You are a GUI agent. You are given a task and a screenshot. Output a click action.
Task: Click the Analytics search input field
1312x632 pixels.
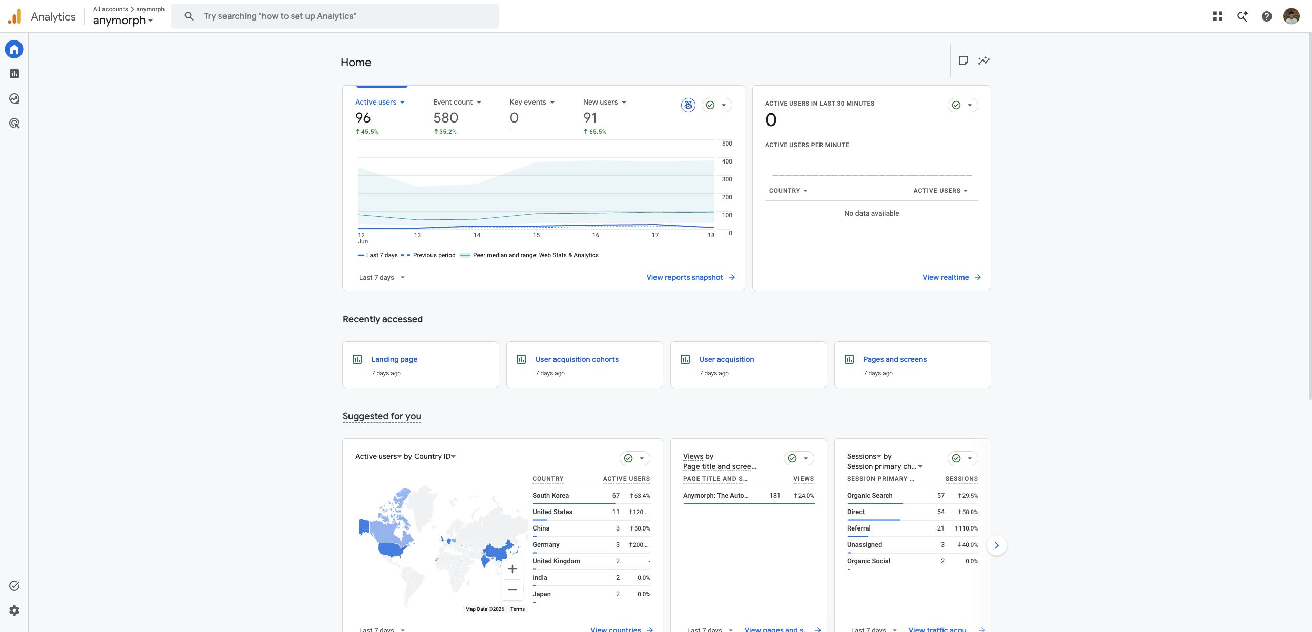pos(335,16)
